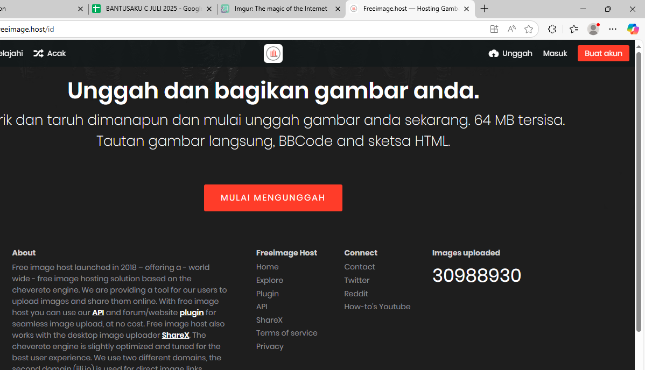Switch to the Imgur tab
The height and width of the screenshot is (370, 645).
click(281, 9)
